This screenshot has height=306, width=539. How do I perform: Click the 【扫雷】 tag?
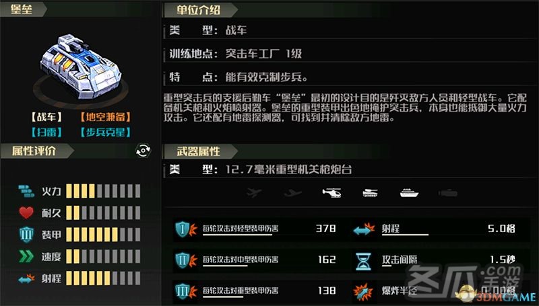coord(46,132)
